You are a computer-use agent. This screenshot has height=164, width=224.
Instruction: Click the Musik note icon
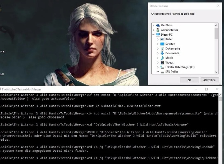[x=162, y=58]
